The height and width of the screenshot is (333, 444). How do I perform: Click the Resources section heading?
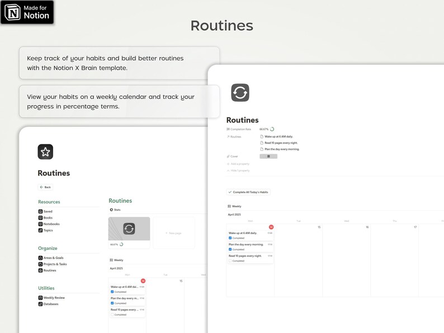tap(49, 202)
